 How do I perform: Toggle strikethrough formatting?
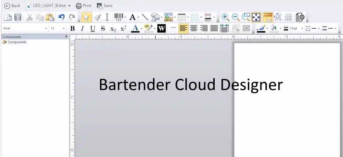tap(103, 29)
